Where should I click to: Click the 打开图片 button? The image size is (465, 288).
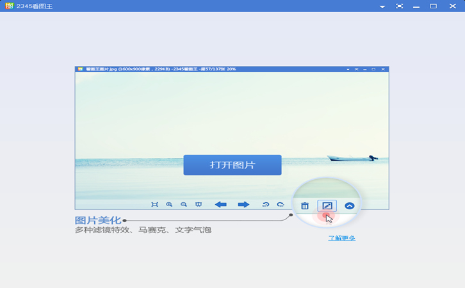(232, 165)
